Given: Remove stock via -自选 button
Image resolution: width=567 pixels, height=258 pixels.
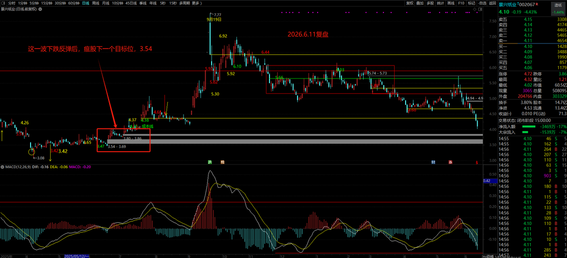Looking at the screenshot, I should click(482, 3).
